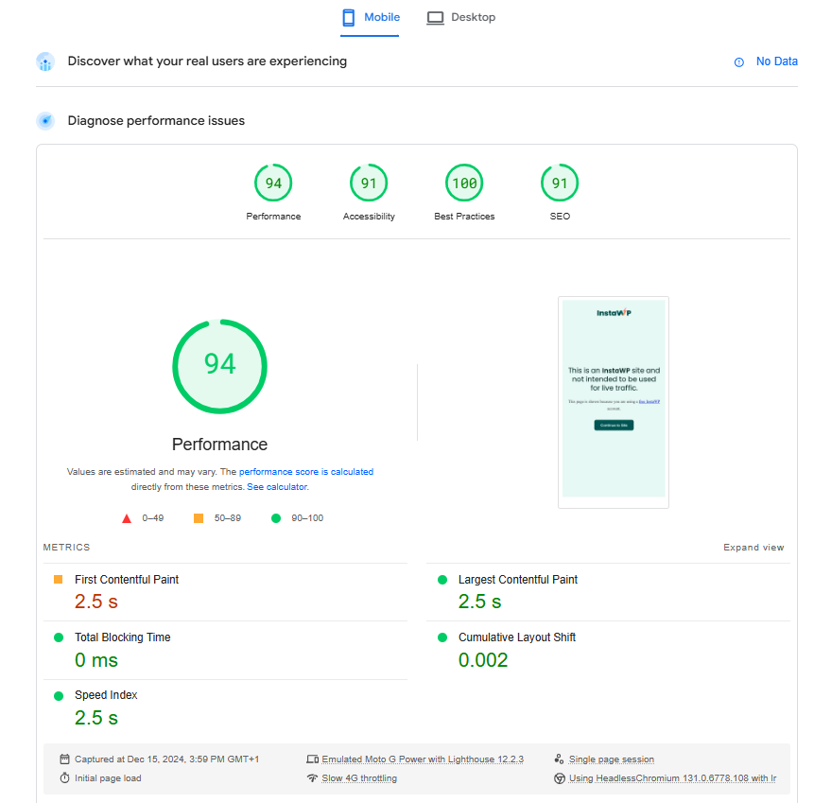Image resolution: width=831 pixels, height=803 pixels.
Task: Select the 91 Accessibility score gauge
Action: coord(369,183)
